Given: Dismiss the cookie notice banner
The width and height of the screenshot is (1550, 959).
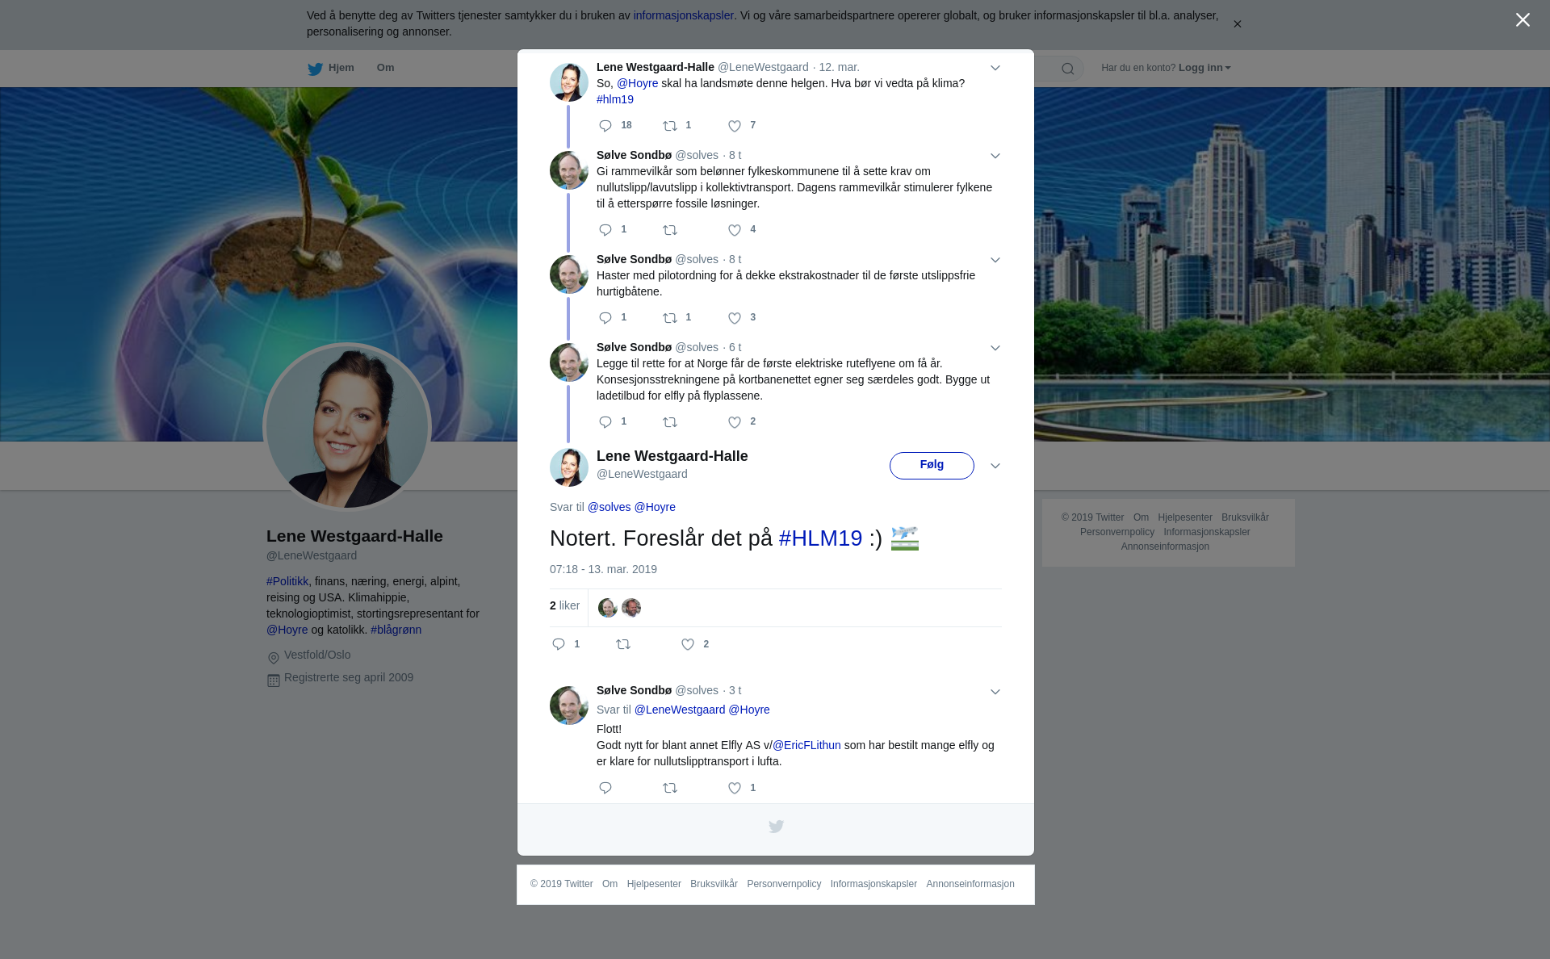Looking at the screenshot, I should pos(1237,24).
